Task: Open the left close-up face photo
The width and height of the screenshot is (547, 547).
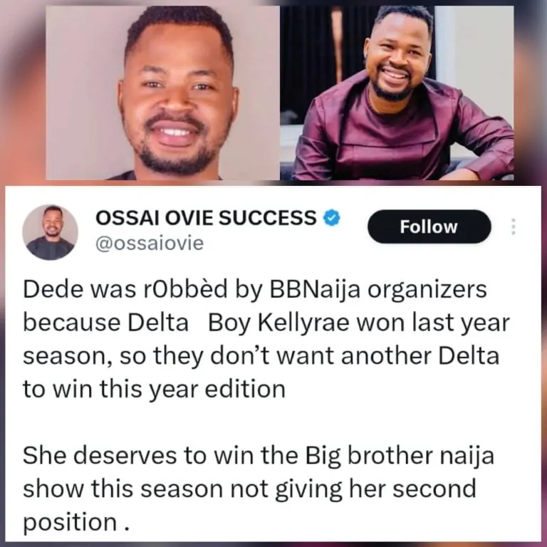Action: [x=162, y=93]
